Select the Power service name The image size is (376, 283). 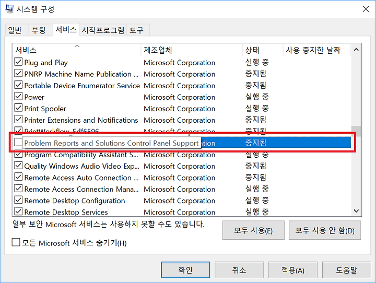(34, 97)
